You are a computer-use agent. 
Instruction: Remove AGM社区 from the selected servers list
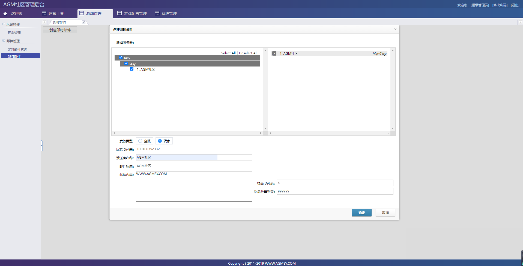pyautogui.click(x=274, y=54)
